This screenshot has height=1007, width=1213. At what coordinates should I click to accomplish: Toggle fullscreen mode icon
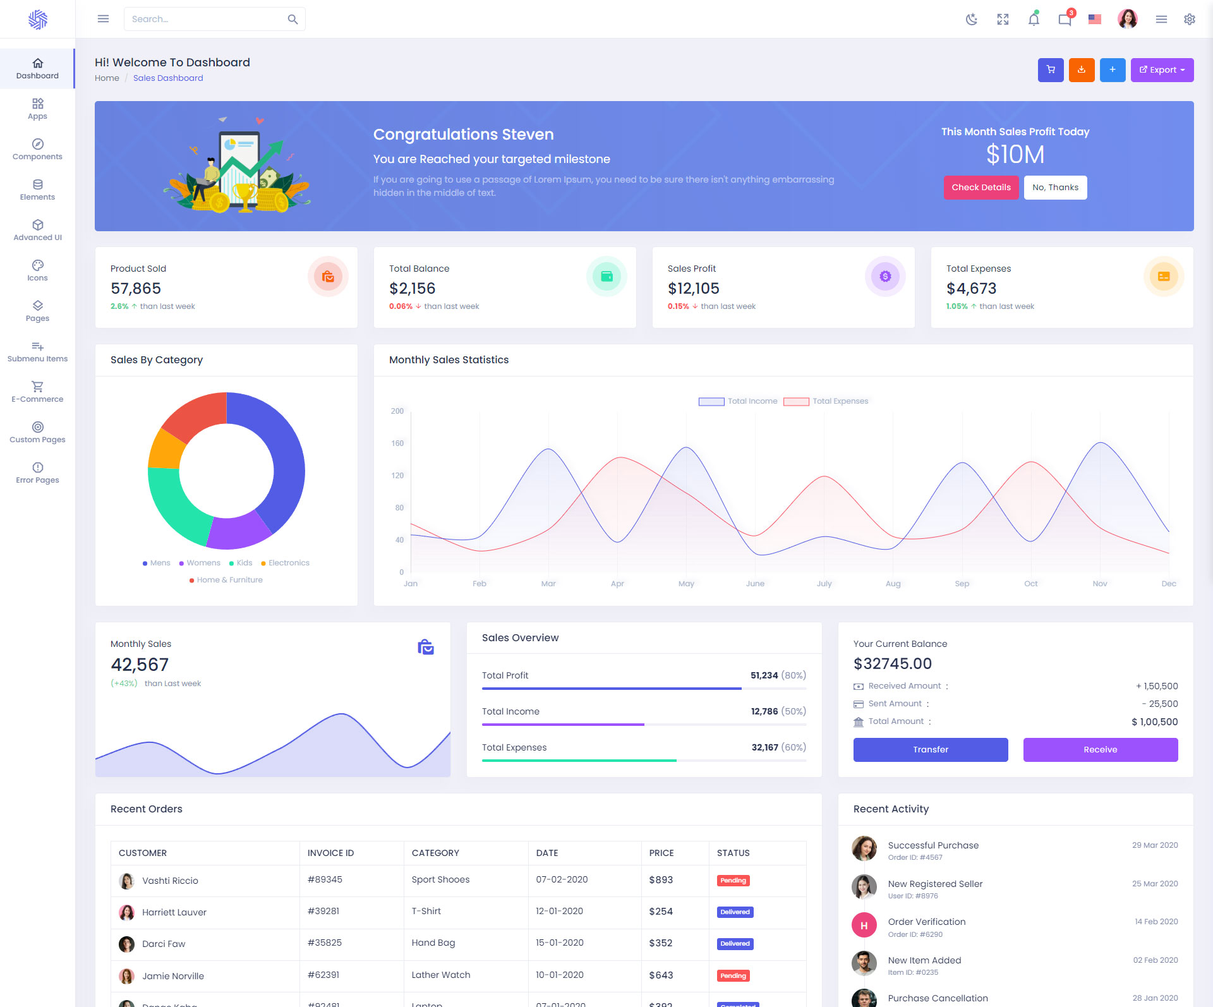[x=1003, y=19]
